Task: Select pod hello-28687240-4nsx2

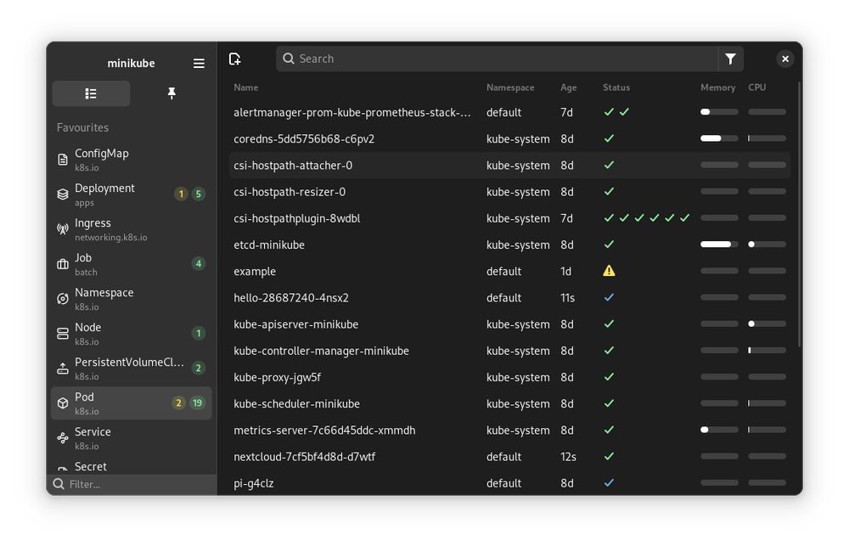Action: (x=509, y=298)
